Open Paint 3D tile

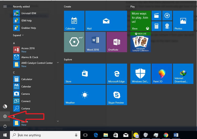[x=162, y=74]
